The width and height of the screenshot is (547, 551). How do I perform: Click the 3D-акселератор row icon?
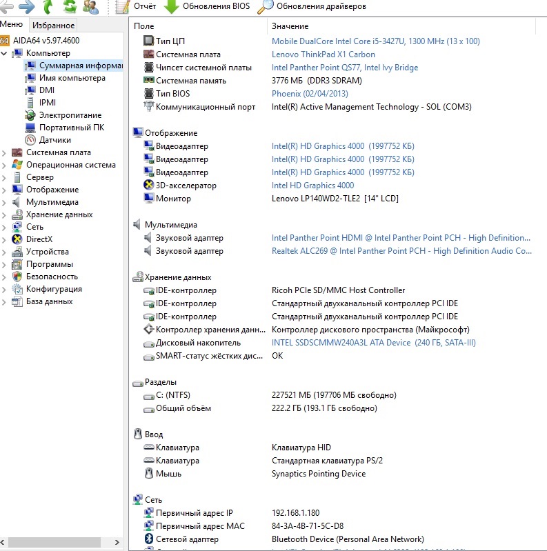149,185
